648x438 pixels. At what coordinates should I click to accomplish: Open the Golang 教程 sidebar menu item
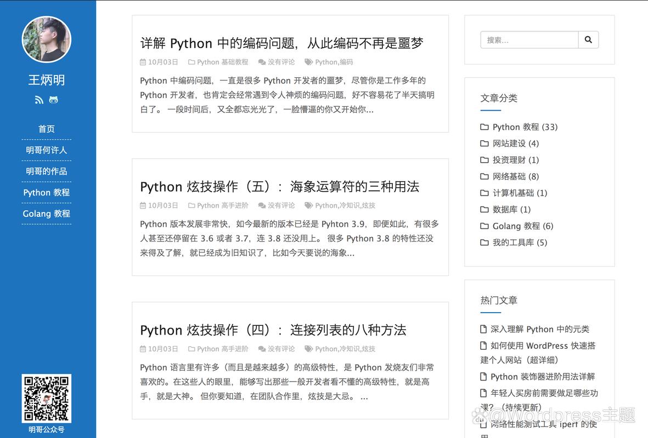(46, 214)
